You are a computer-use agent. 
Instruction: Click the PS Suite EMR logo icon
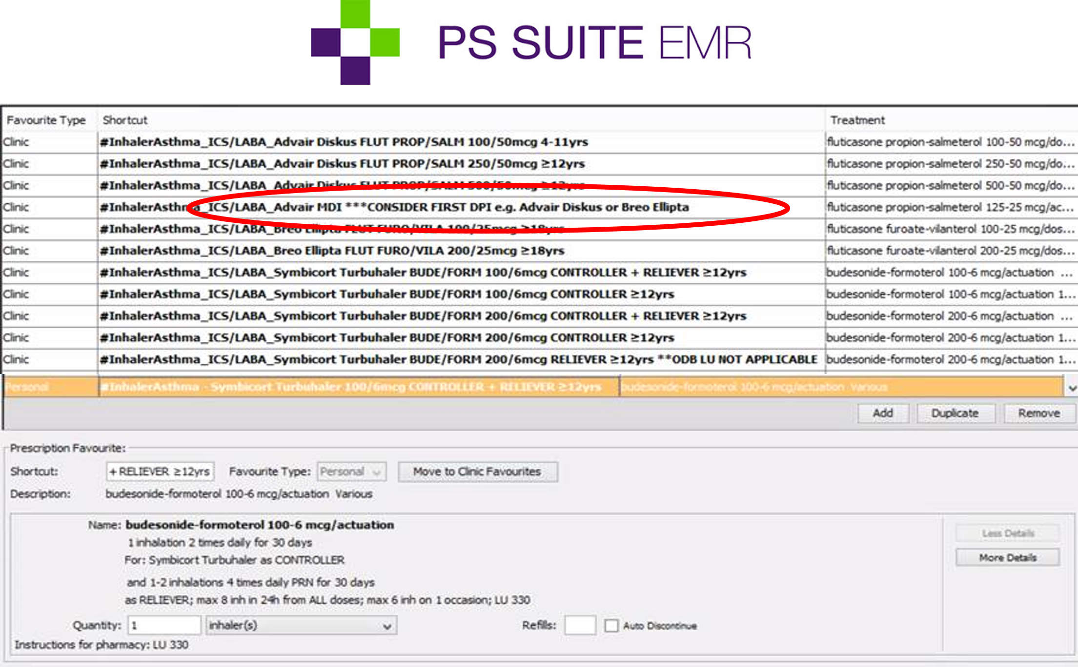[x=355, y=42]
